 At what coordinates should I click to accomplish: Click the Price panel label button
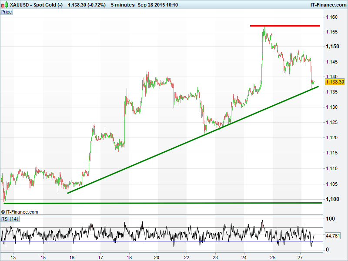[x=7, y=12]
